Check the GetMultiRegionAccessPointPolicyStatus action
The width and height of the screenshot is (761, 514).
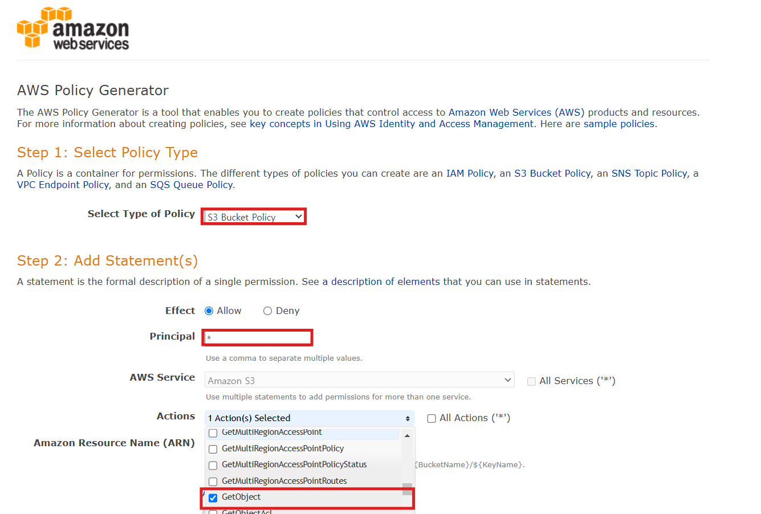(x=213, y=466)
